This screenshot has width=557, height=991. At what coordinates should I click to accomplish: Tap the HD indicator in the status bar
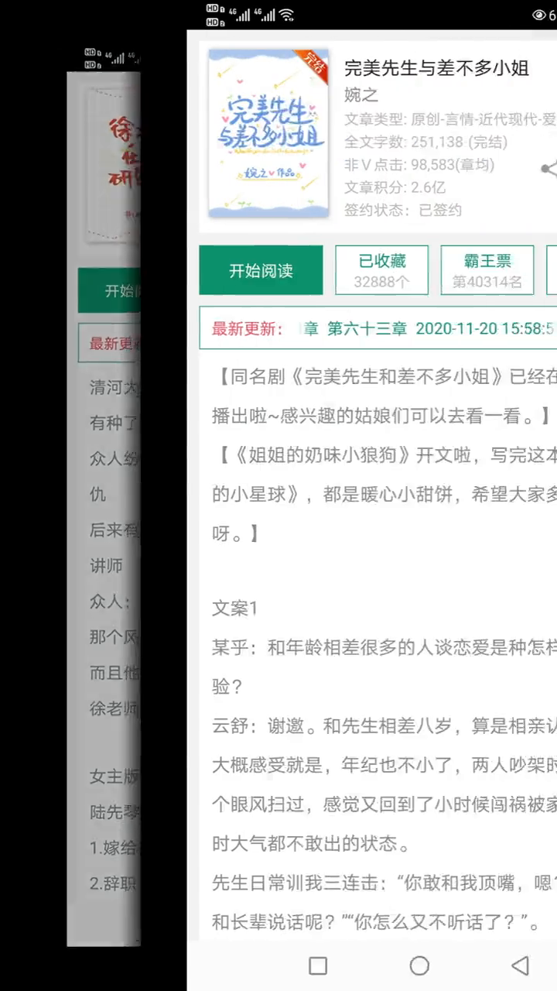click(x=215, y=15)
